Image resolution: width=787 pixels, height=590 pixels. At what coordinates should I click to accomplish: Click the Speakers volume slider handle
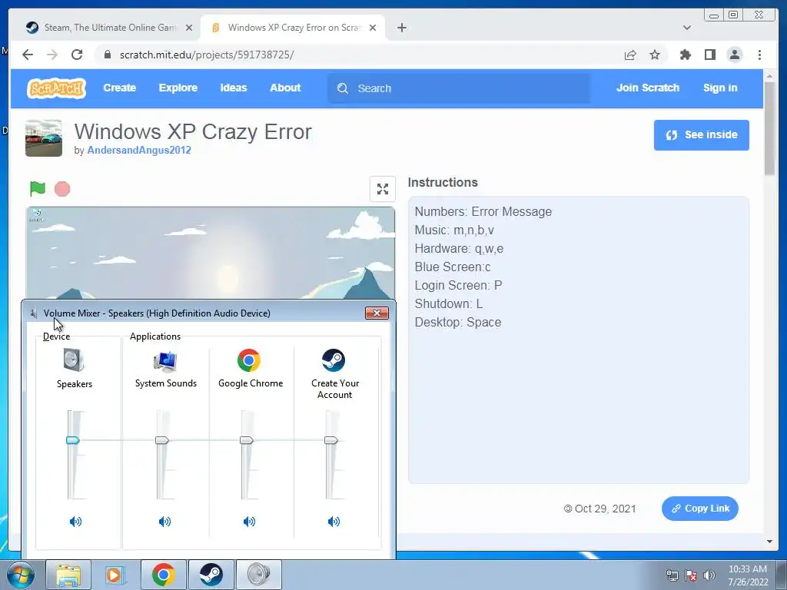click(x=73, y=440)
